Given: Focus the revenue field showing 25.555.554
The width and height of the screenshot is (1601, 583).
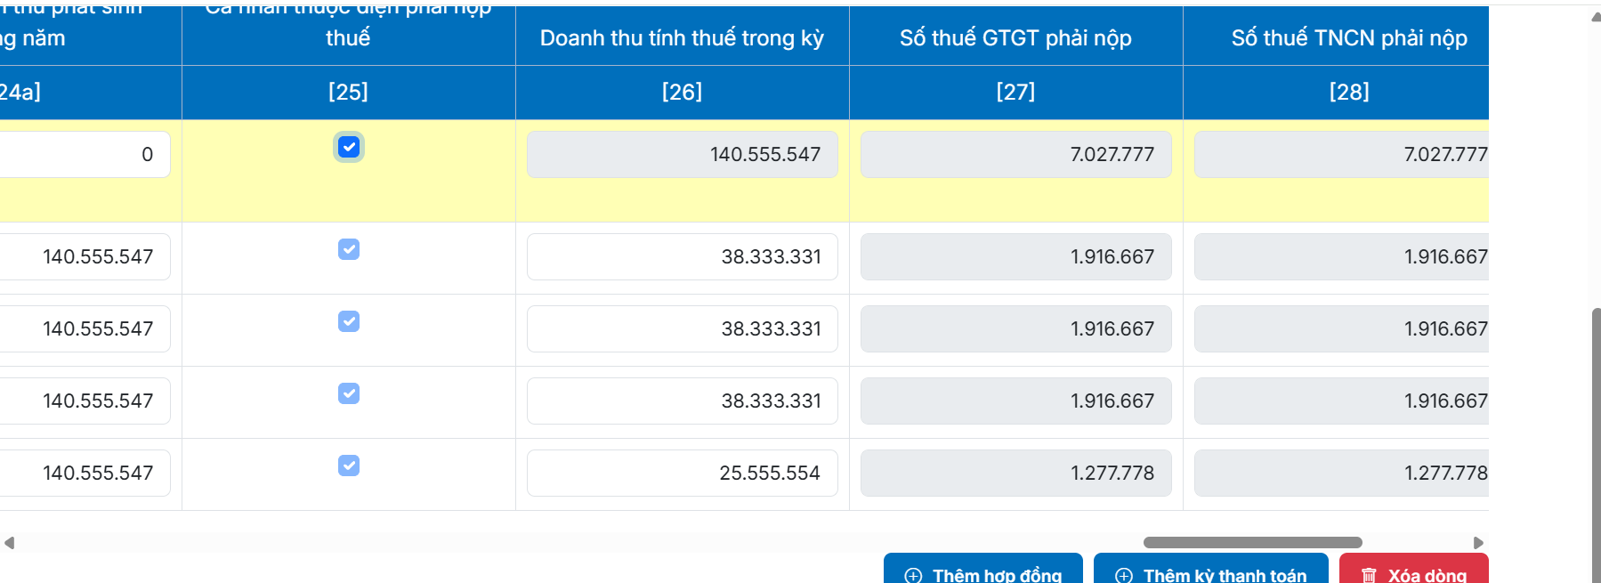Looking at the screenshot, I should tap(682, 473).
